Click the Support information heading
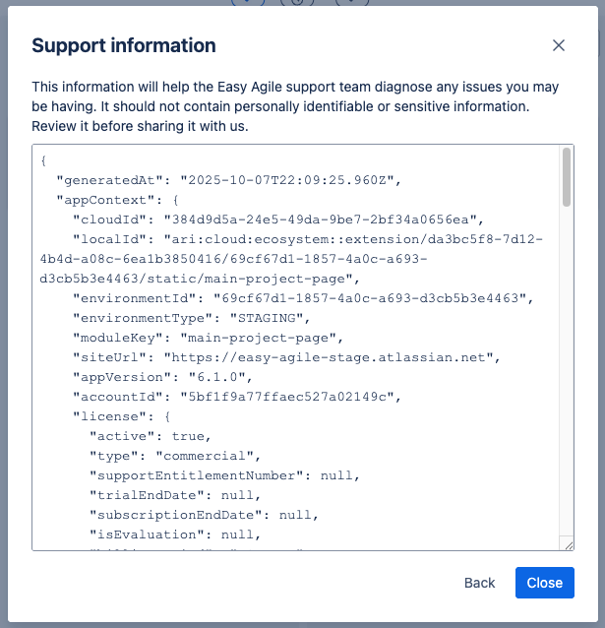The image size is (605, 628). click(x=124, y=45)
